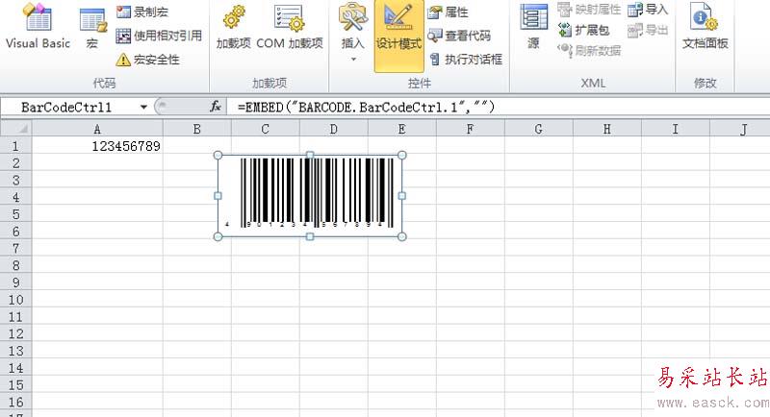Click the barcode's top-left resize handle
The height and width of the screenshot is (417, 770).
point(218,156)
